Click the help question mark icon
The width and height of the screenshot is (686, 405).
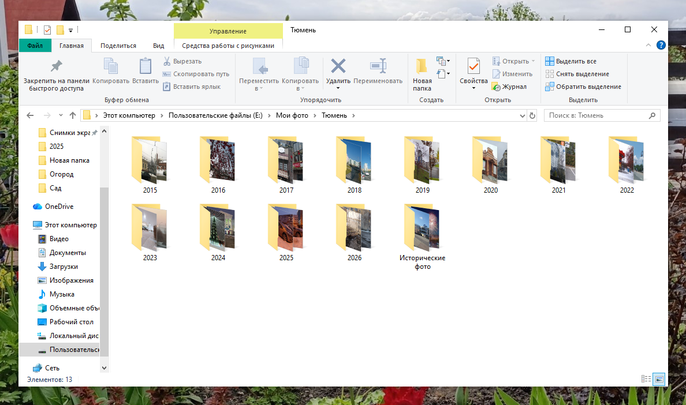(661, 45)
